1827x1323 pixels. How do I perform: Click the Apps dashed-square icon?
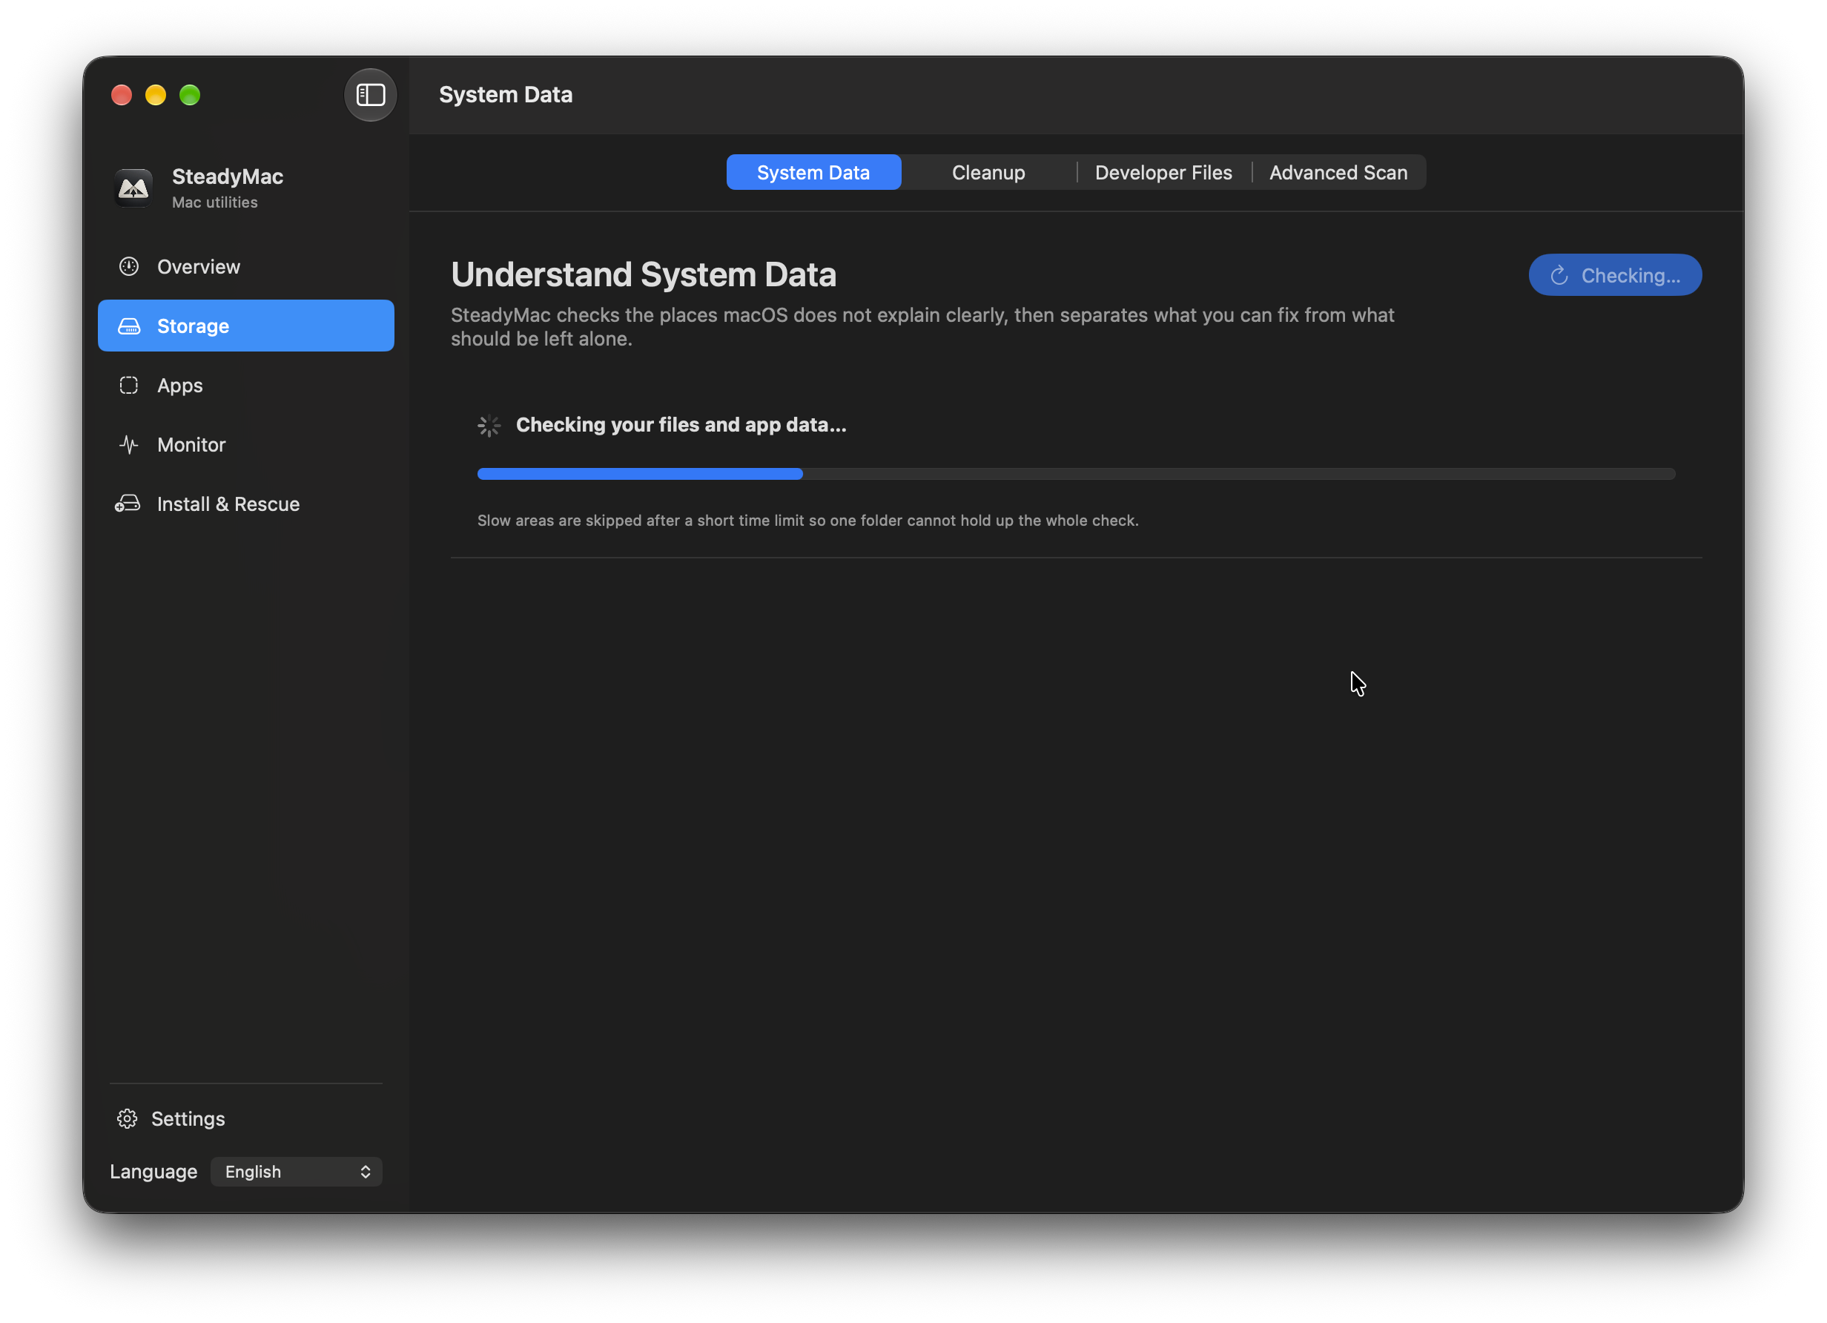[129, 385]
